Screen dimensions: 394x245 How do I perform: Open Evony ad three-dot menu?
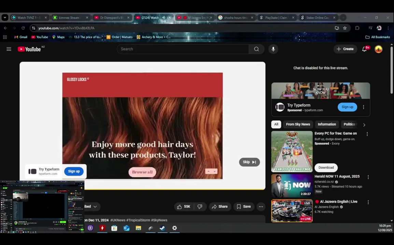pyautogui.click(x=367, y=134)
